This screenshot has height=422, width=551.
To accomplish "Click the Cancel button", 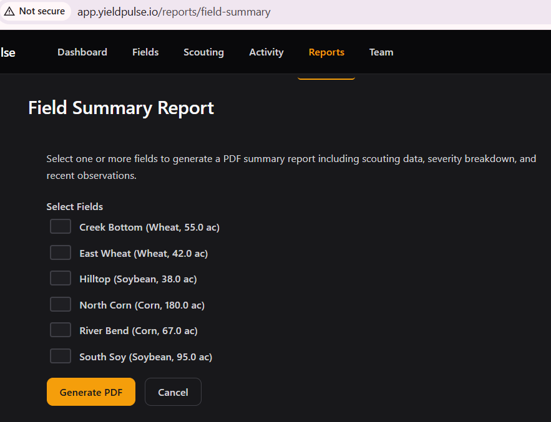I will (173, 392).
